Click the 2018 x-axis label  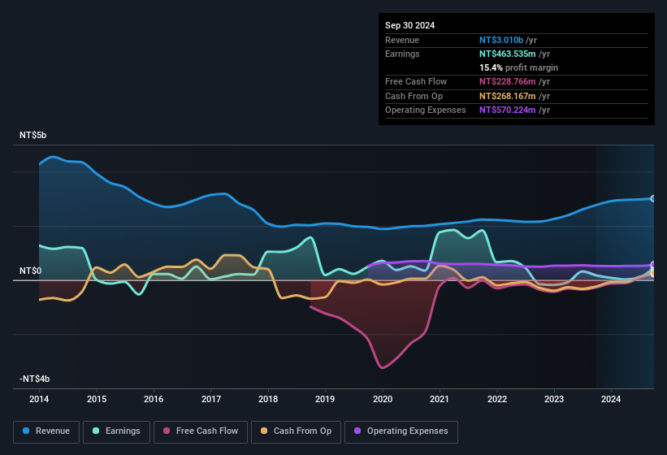pos(268,399)
